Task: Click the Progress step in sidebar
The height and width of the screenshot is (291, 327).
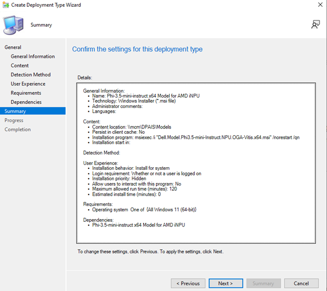Action: 14,120
